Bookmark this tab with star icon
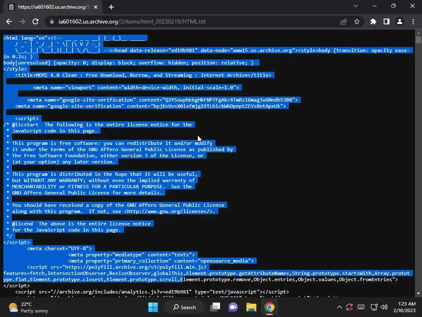 (357, 21)
